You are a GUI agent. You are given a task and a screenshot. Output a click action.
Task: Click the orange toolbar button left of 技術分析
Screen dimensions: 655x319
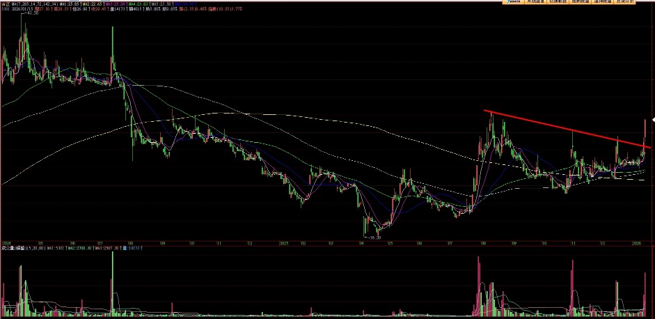pos(603,1)
